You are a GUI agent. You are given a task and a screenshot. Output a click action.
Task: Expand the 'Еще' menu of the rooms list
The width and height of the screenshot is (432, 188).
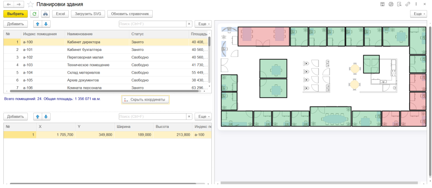click(203, 24)
